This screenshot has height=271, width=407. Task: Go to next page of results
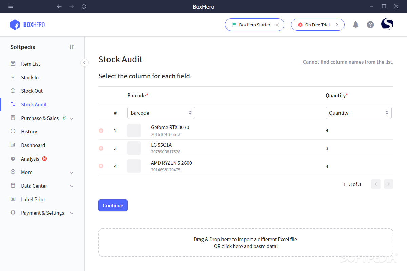tap(389, 184)
